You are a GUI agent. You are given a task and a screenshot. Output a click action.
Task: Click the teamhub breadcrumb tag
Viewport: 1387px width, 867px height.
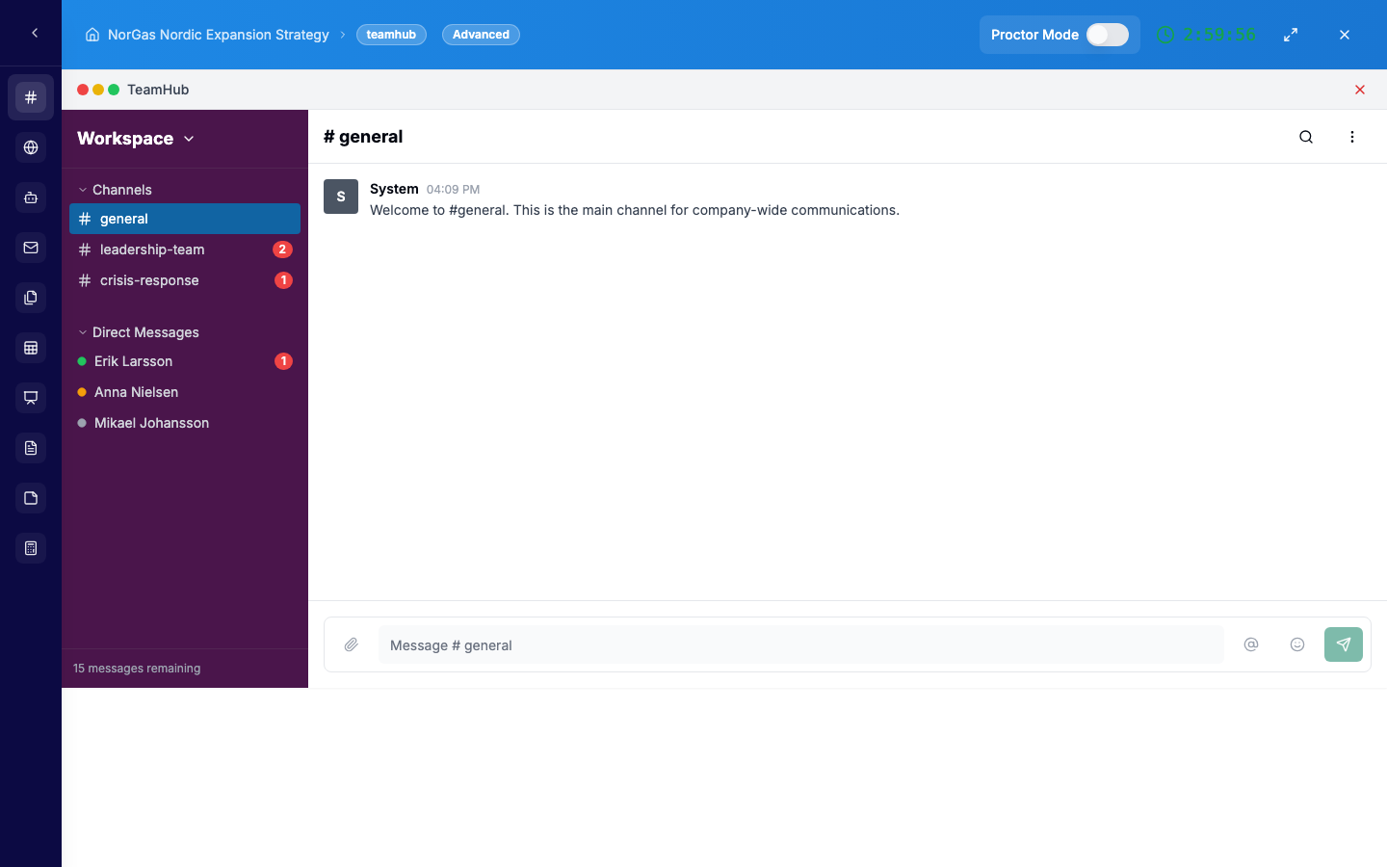391,35
